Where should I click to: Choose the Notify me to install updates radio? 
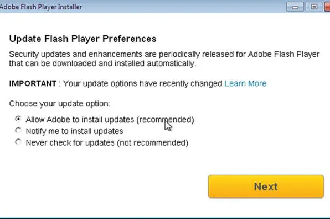pos(18,131)
